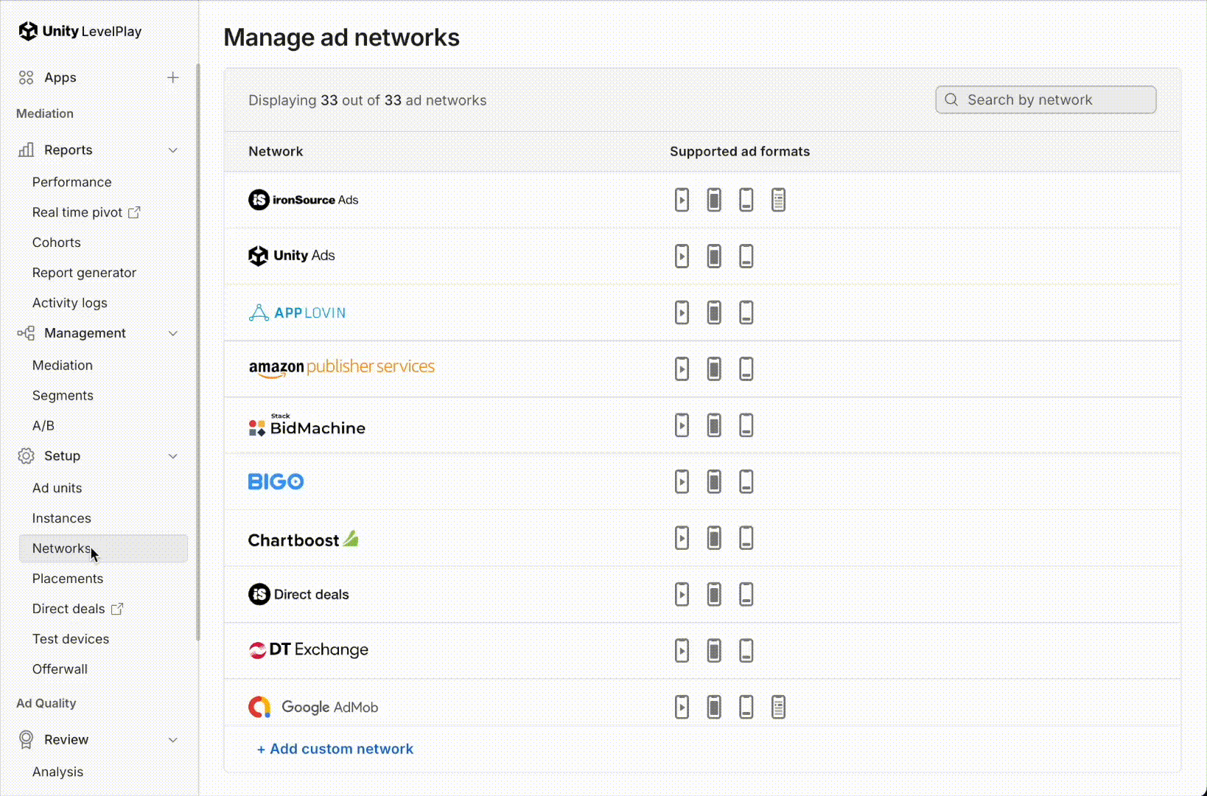This screenshot has height=796, width=1207.
Task: Open the Real time pivot external link
Action: click(x=135, y=212)
